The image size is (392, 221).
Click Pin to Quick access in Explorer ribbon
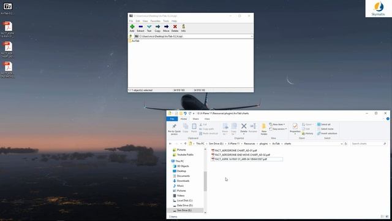(174, 129)
